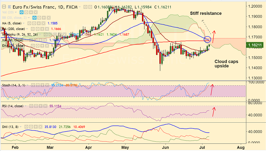The height and width of the screenshot is (151, 266).
Task: Open BB (20, close, 2) settings gear
Action: point(39,18)
